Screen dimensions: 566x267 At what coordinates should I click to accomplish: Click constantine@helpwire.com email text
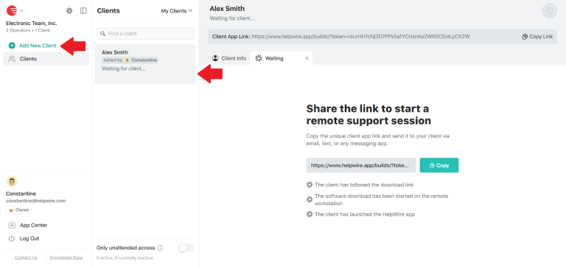(35, 201)
